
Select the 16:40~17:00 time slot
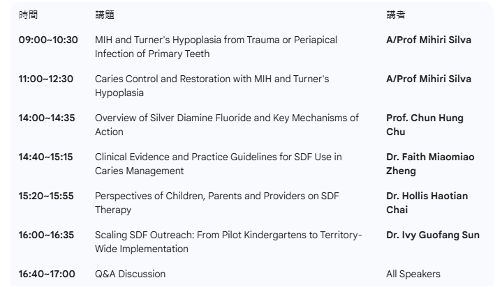click(x=47, y=274)
